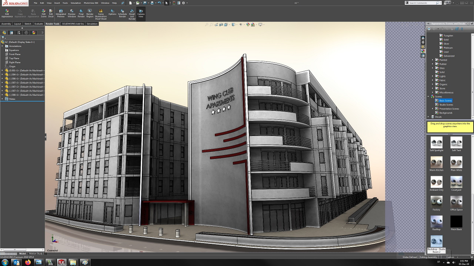Toggle Camera View on the toolbar

[x=141, y=13]
